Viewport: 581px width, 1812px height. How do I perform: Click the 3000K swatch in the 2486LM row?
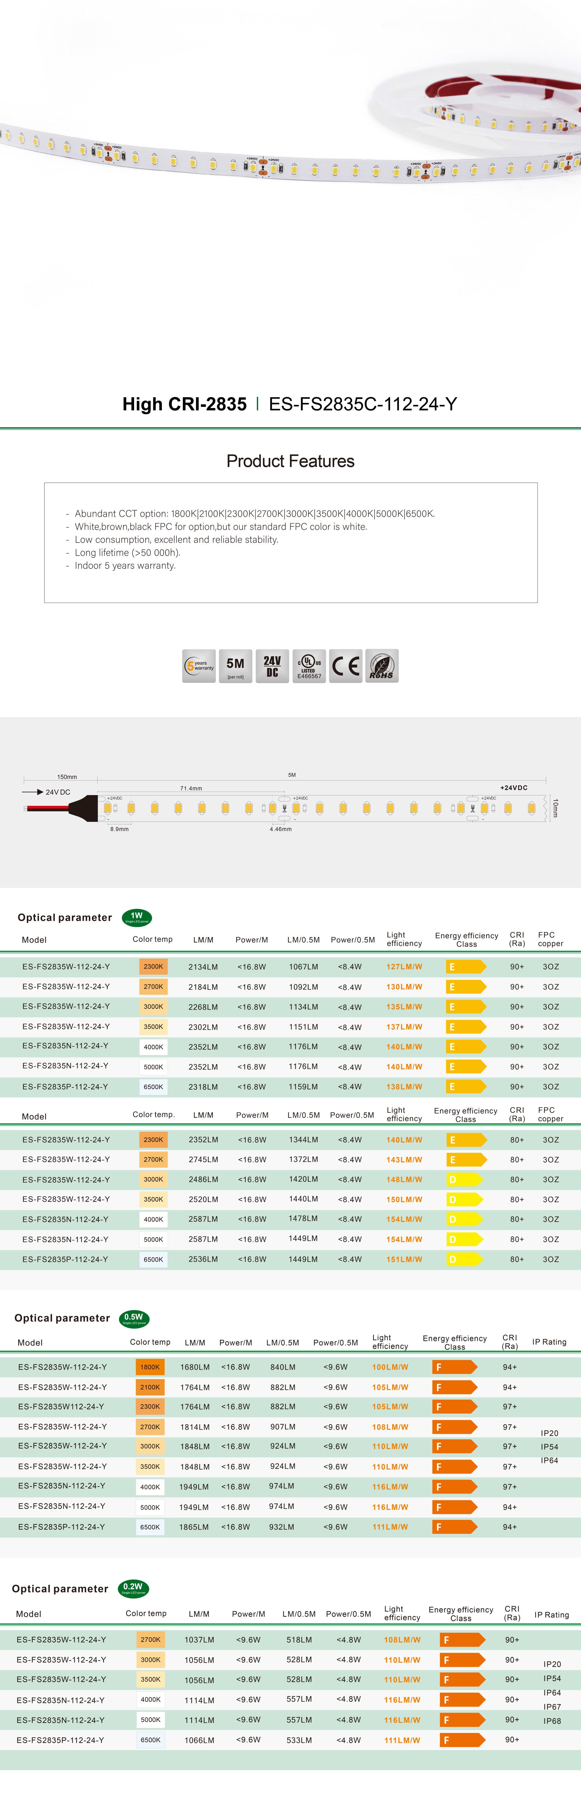(153, 1180)
